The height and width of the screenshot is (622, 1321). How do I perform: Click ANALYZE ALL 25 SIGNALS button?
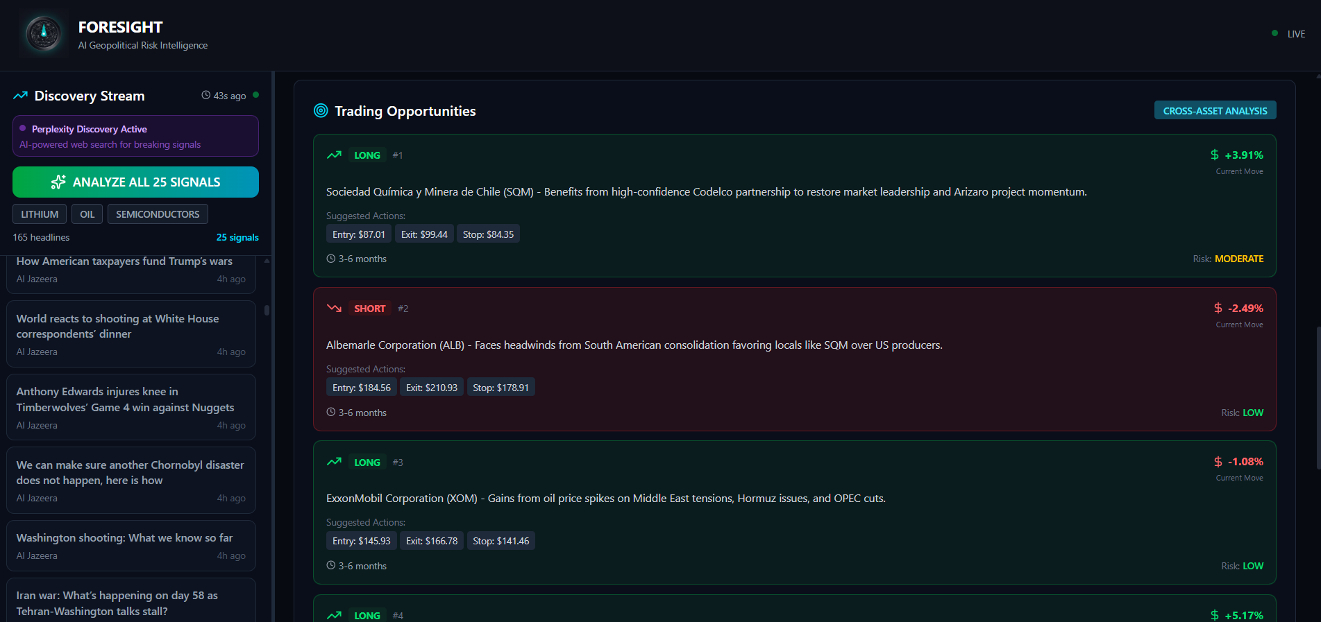pos(135,182)
